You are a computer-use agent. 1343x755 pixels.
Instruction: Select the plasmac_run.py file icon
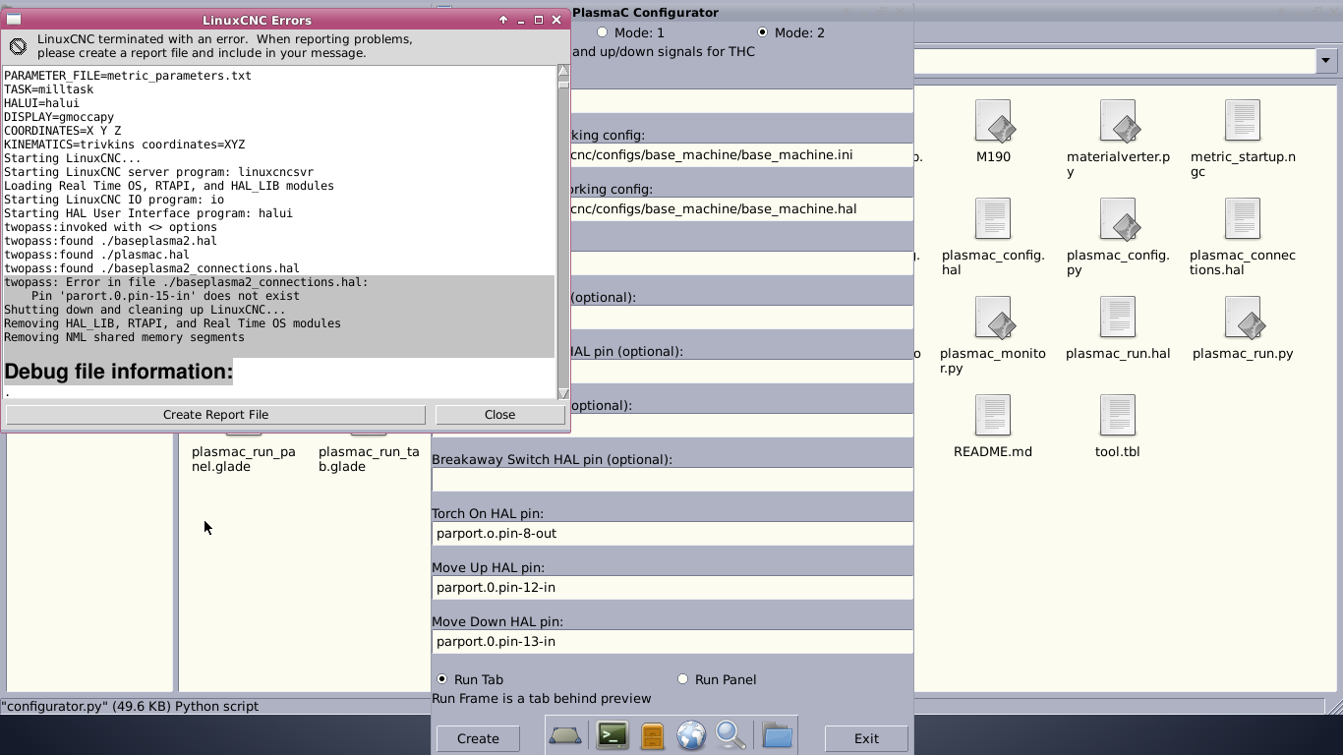tap(1243, 318)
